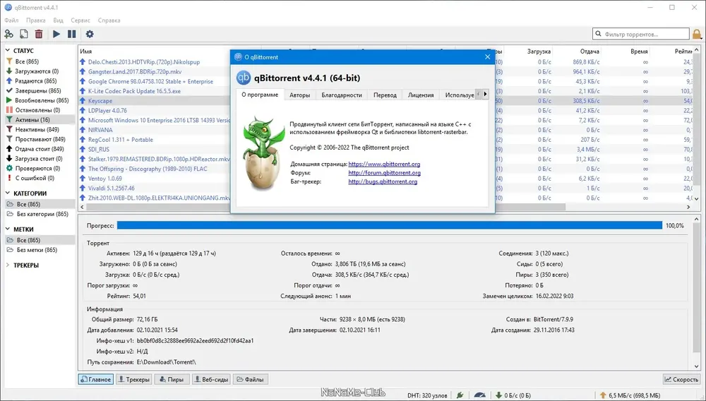
Task: Open the Главное details tab
Action: [96, 379]
